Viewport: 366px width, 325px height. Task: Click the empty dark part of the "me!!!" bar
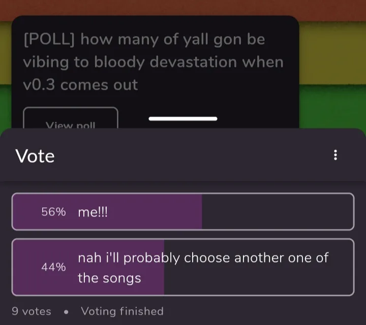point(277,212)
